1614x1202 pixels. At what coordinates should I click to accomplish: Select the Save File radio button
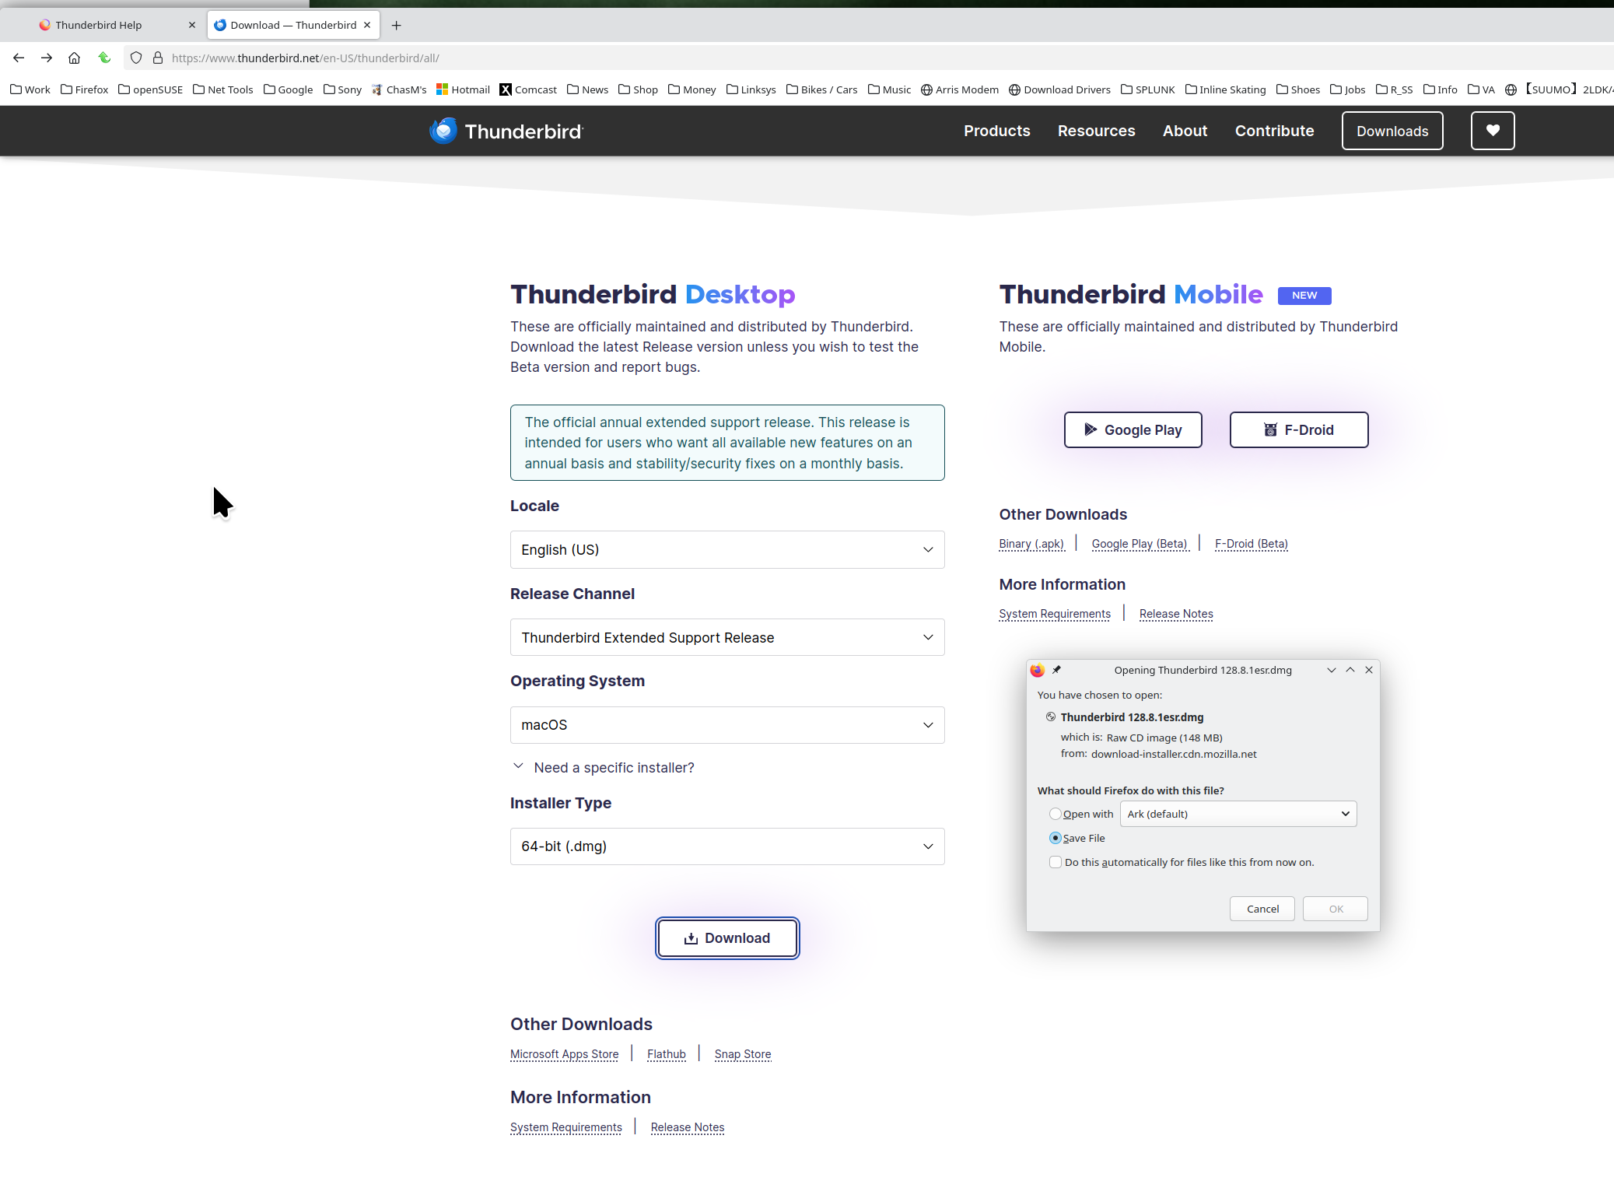click(1055, 838)
